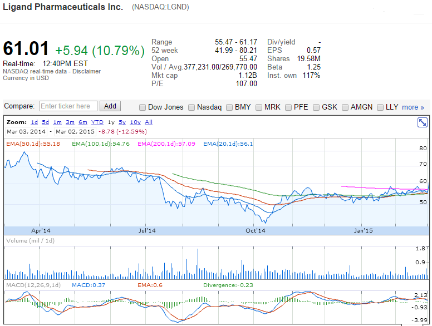Click the Beta value 1.25
The height and width of the screenshot is (326, 432).
[x=313, y=67]
